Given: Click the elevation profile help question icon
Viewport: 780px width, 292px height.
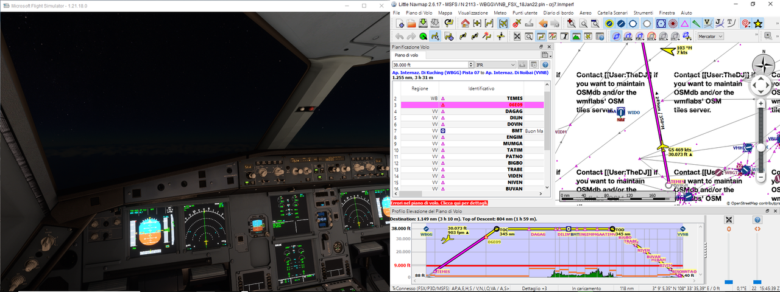Looking at the screenshot, I should (x=757, y=220).
